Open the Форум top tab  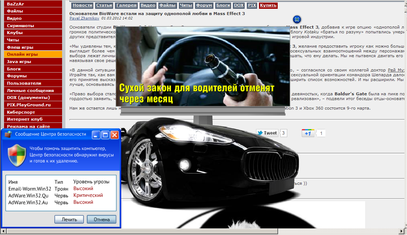click(x=204, y=5)
